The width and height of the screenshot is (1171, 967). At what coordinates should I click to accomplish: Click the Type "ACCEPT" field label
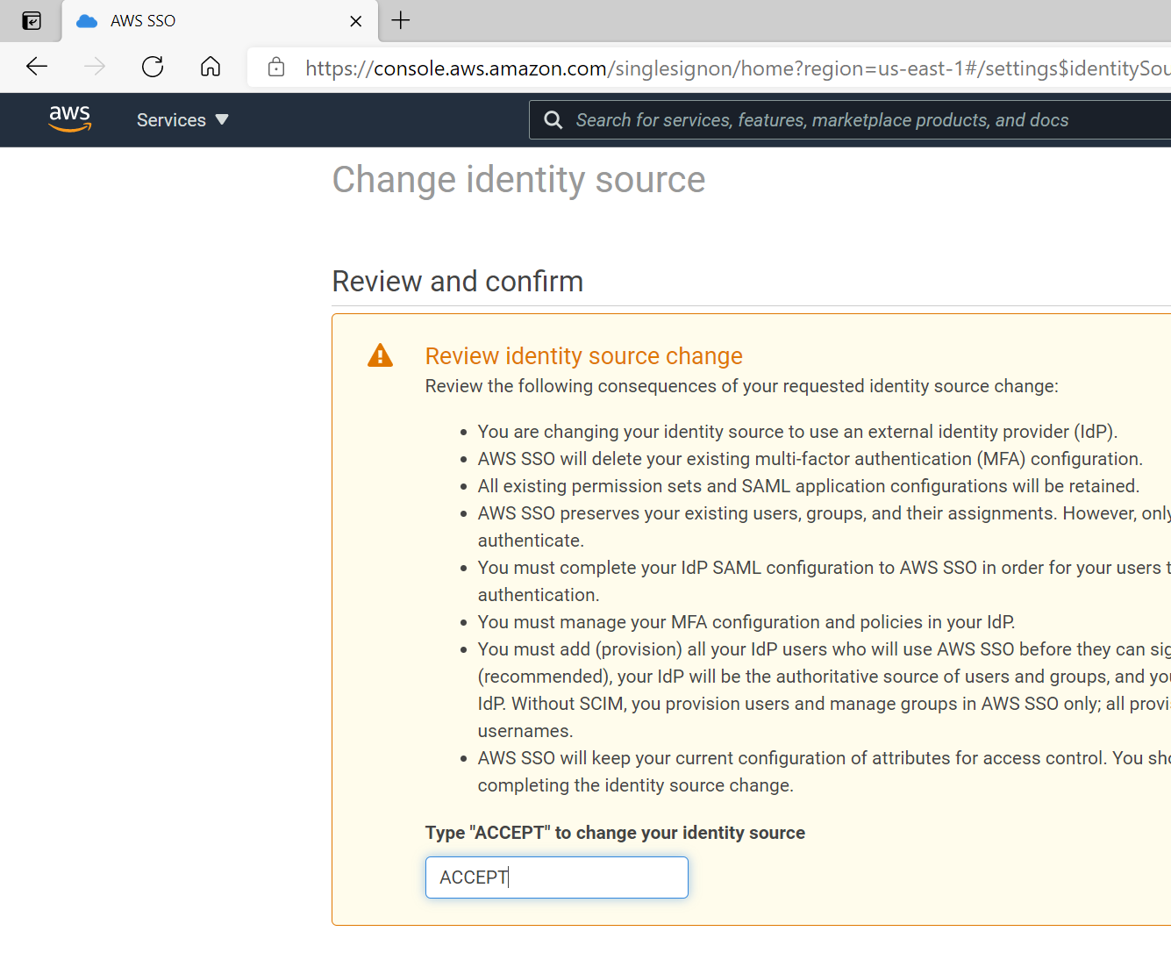[x=615, y=833]
